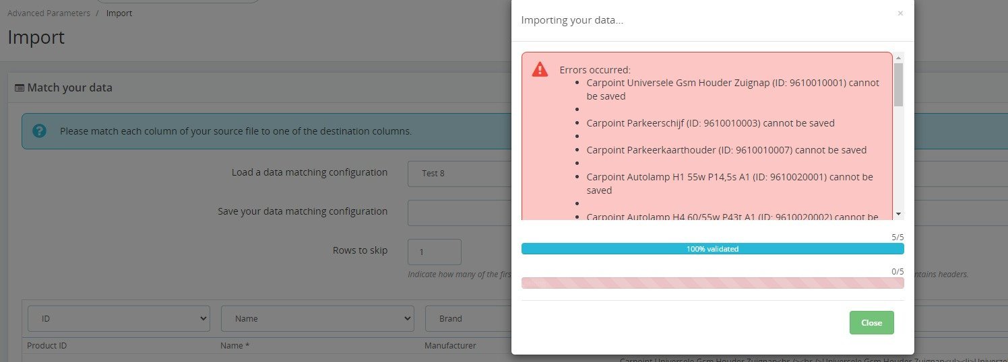
Task: Click into the Rows to skip field
Action: [x=434, y=252]
